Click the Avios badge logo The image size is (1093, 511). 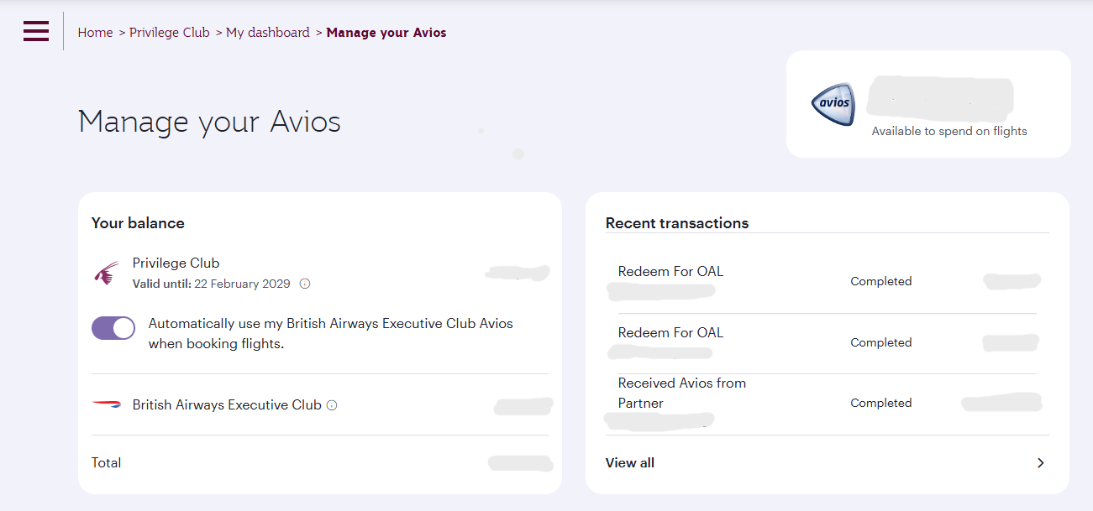[x=833, y=104]
